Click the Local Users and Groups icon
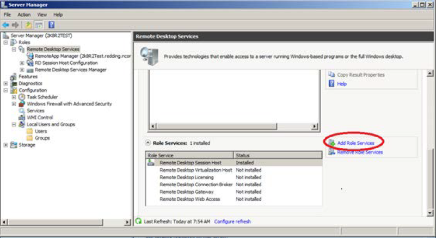The width and height of the screenshot is (436, 239). (22, 124)
